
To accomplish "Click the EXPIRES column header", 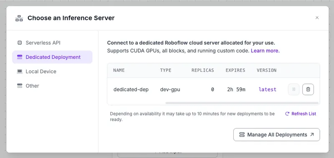I will click(235, 70).
